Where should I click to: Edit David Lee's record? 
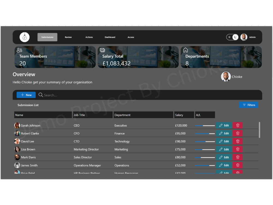pyautogui.click(x=224, y=141)
